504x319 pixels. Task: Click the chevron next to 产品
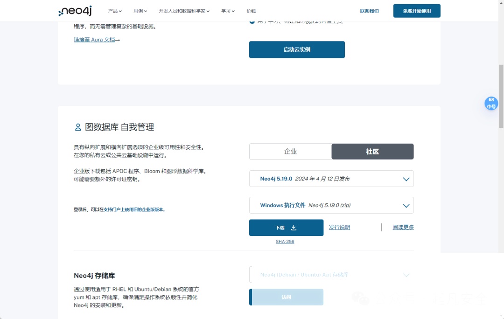tap(120, 11)
